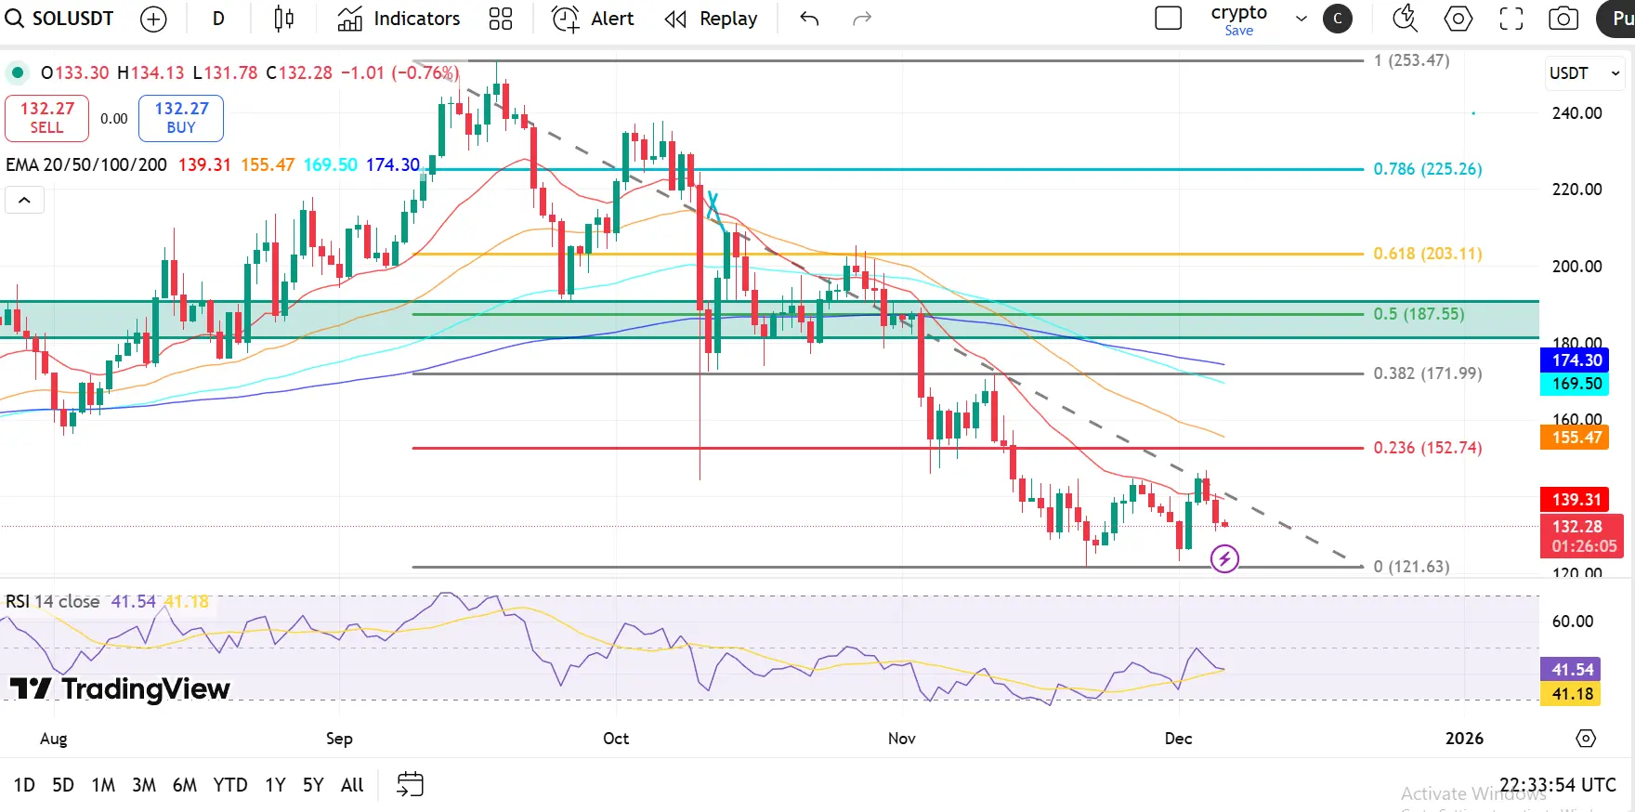Select the EMA 20/50/100/200 indicator legend
This screenshot has width=1635, height=812.
[x=86, y=164]
